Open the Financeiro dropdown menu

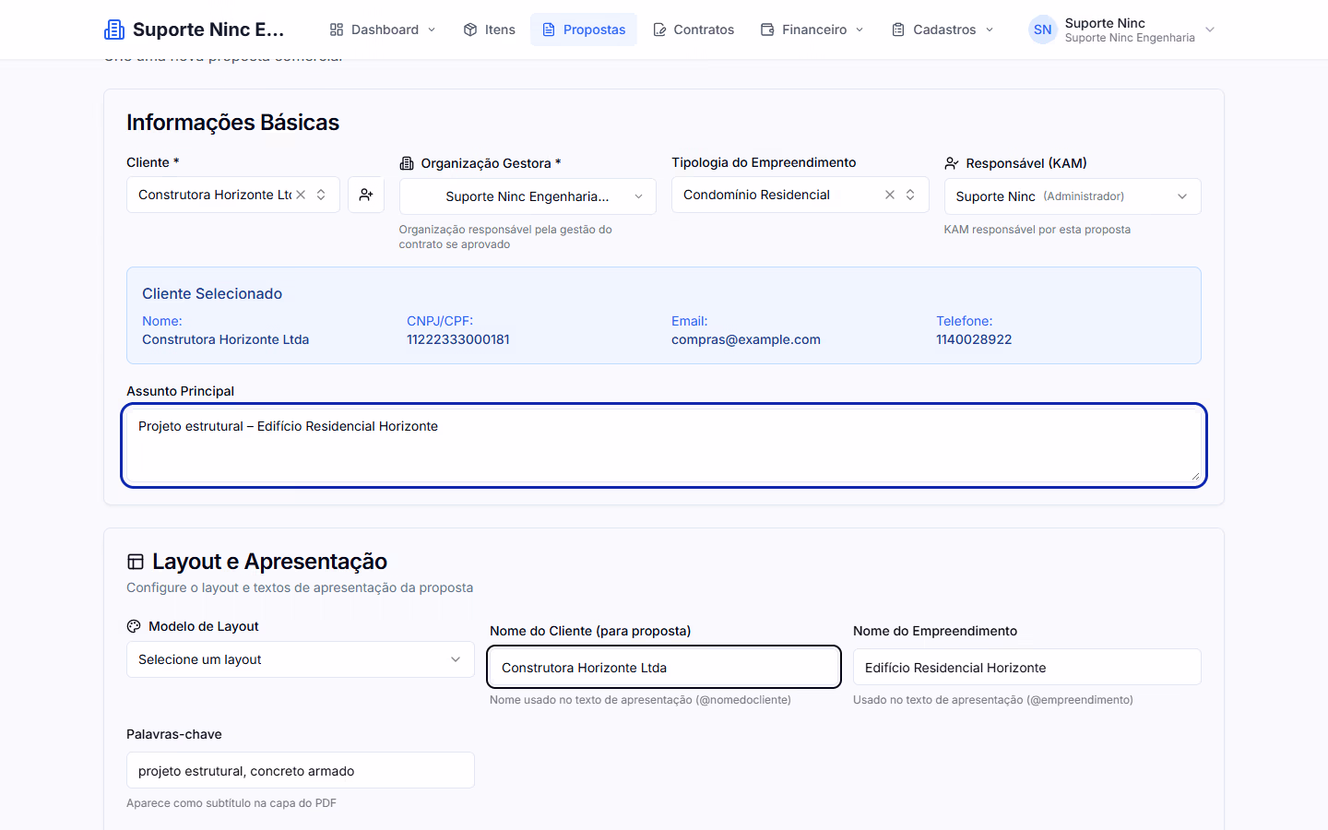[x=812, y=30]
